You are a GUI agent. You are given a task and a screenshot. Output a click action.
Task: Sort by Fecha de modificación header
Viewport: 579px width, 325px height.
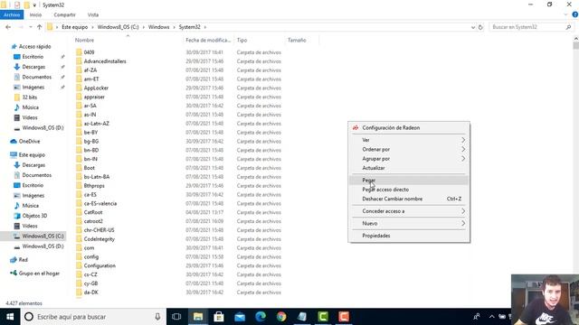click(x=208, y=40)
